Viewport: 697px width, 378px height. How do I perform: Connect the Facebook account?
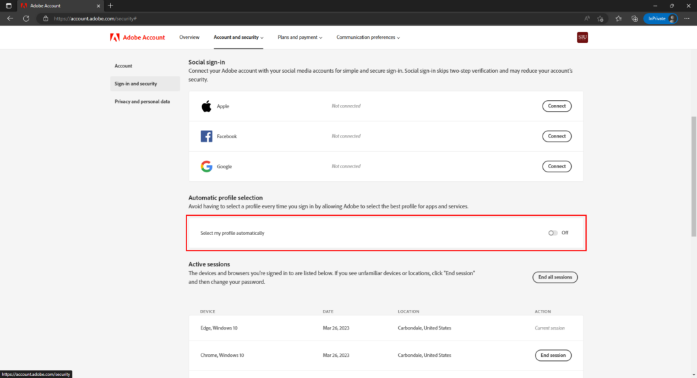click(557, 136)
